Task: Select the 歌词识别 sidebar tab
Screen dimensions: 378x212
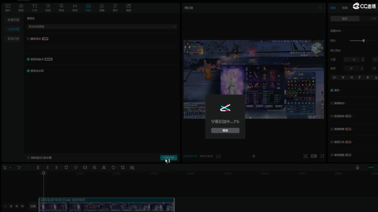Action: pyautogui.click(x=13, y=39)
